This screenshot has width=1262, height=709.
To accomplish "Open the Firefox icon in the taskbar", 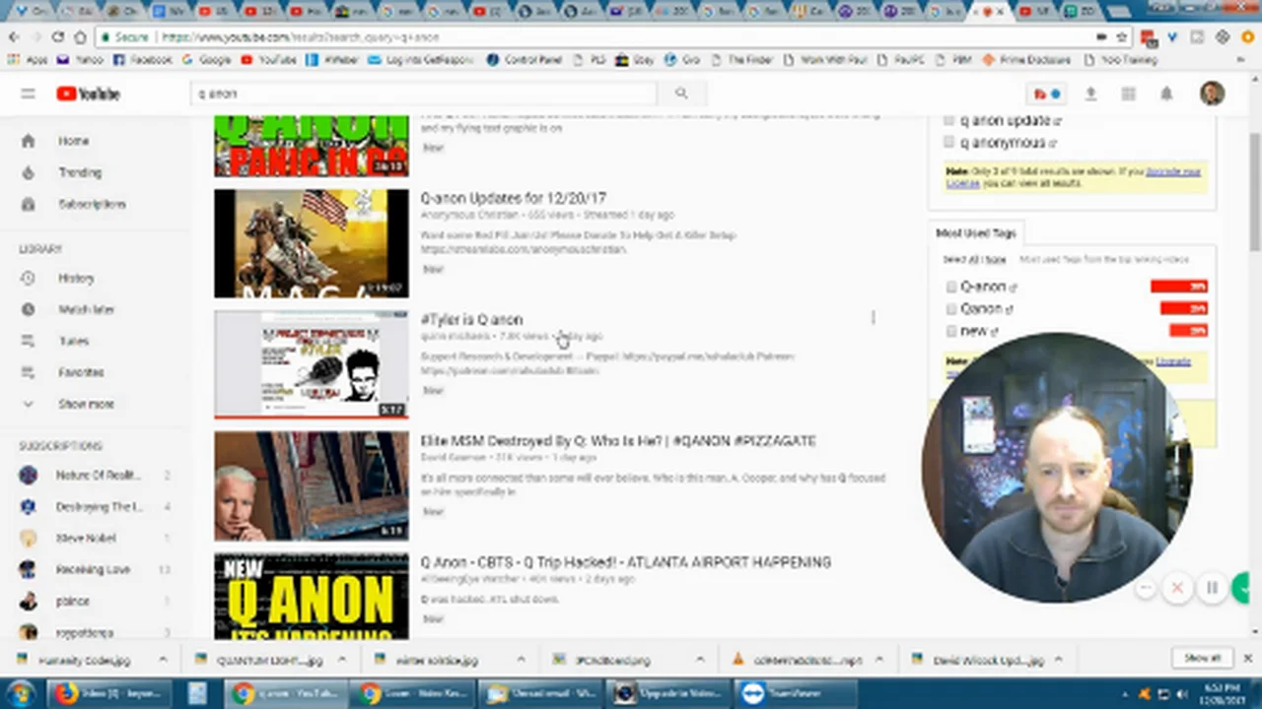I will pyautogui.click(x=66, y=693).
